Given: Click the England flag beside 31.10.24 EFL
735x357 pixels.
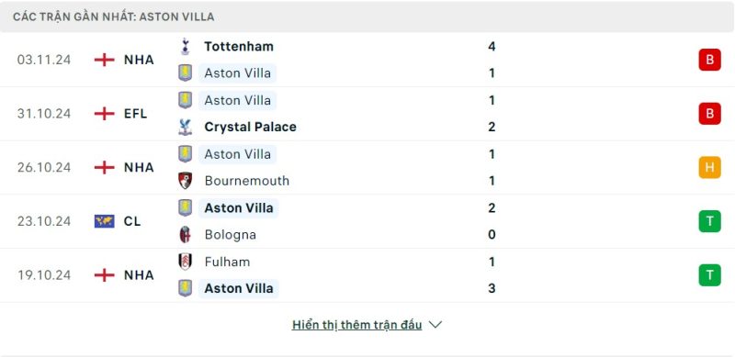Looking at the screenshot, I should coord(104,114).
